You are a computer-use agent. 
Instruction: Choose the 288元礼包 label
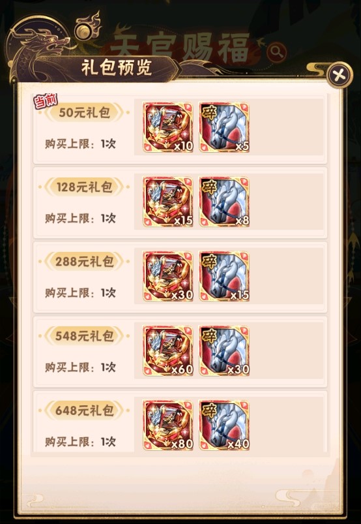[x=84, y=262]
